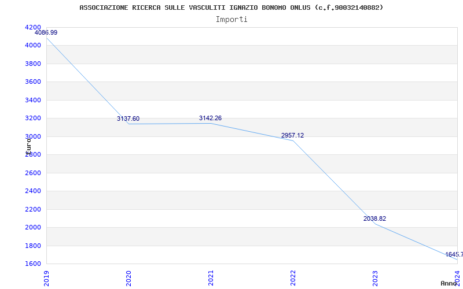Select the 3137.60 data label
This screenshot has height=289, width=463.
point(128,119)
